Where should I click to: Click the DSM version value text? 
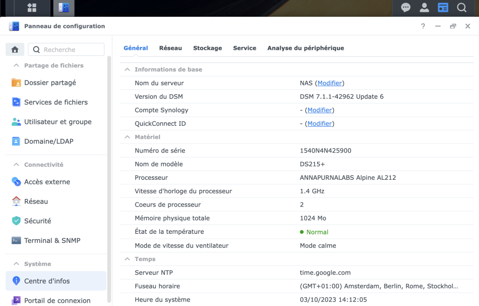pos(342,97)
